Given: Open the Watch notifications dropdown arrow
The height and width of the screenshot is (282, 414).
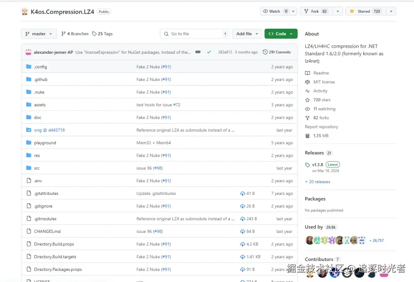Looking at the screenshot, I should click(x=293, y=12).
